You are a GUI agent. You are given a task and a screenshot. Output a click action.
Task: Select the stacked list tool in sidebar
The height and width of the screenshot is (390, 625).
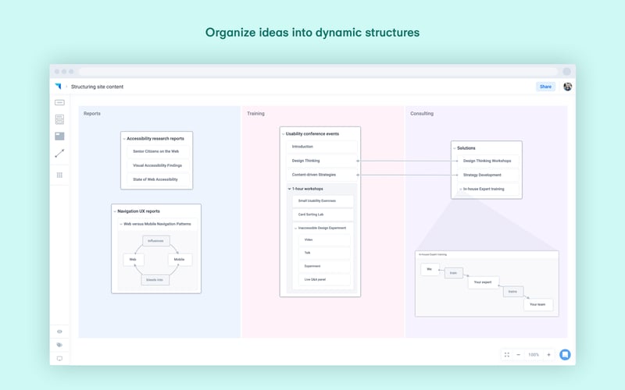[59, 119]
